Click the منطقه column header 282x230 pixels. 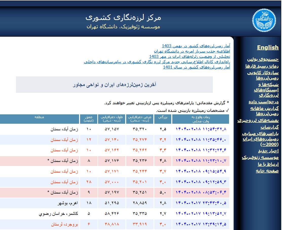pos(39,119)
